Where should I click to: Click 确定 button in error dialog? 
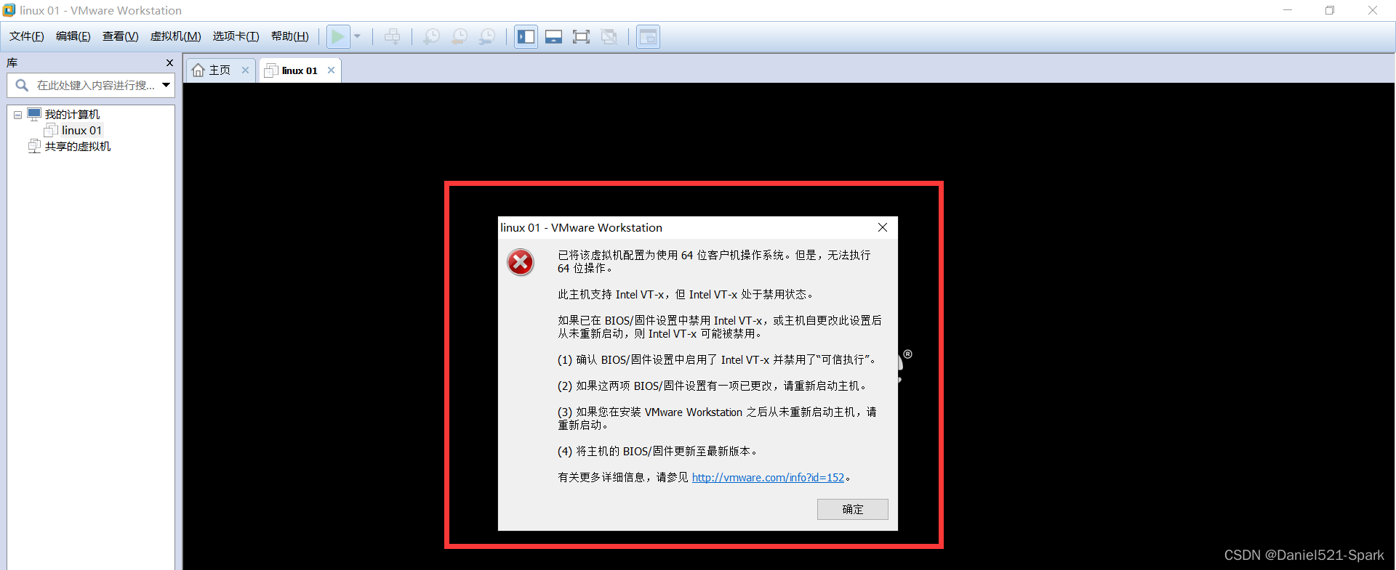[x=853, y=510]
